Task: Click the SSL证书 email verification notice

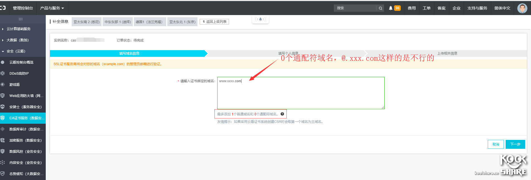Action: tap(108, 64)
